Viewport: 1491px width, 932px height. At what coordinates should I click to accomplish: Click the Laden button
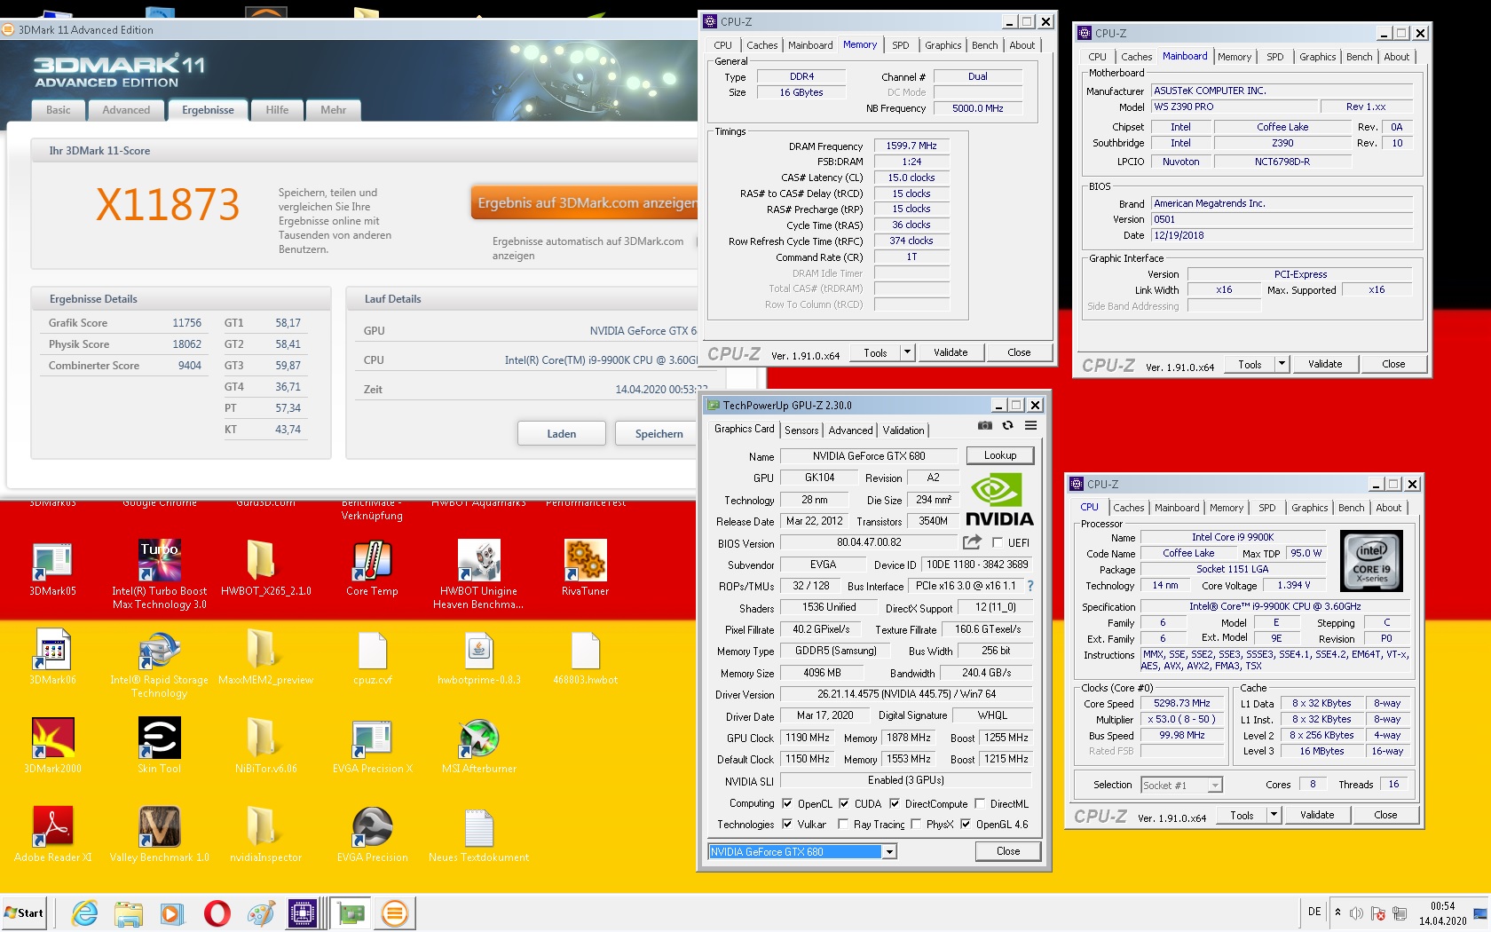click(x=562, y=433)
